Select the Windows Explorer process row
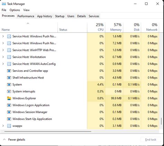Image resolution: width=164 pixels, height=146 pixels. [80, 98]
